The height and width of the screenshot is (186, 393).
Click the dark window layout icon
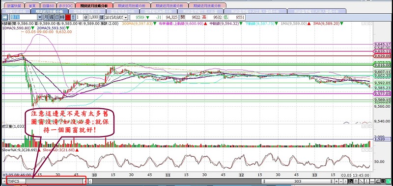[x=383, y=181]
